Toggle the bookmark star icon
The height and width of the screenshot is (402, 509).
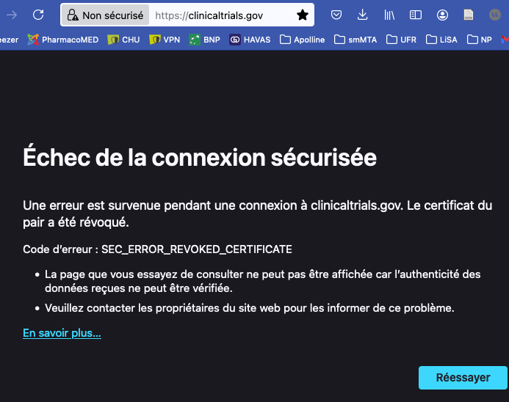[x=302, y=15]
